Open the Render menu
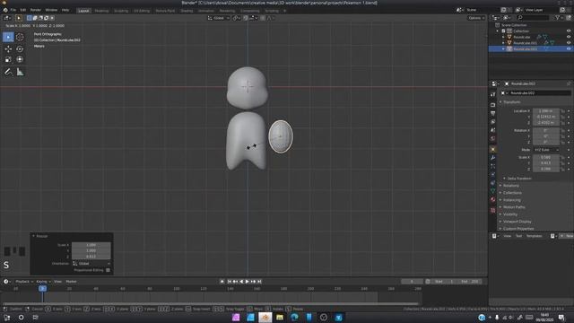Viewport: 574px width, 323px height. point(36,10)
